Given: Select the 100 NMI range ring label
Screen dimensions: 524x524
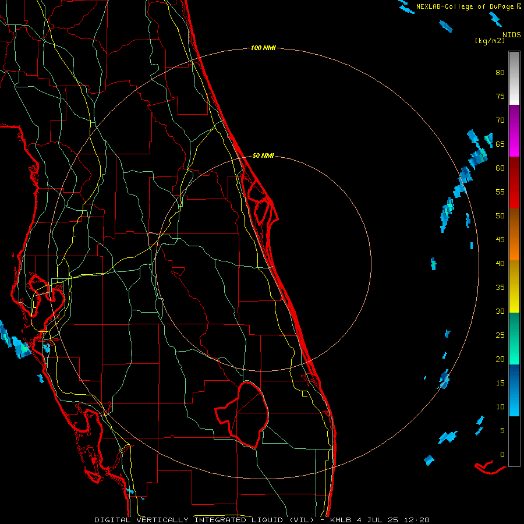Looking at the screenshot, I should (263, 48).
